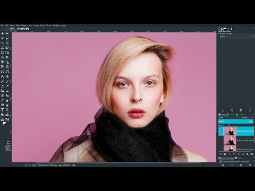Open the Filters menu

pos(48,25)
